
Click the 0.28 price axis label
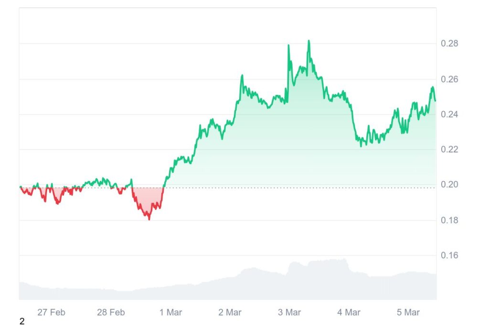pos(449,44)
